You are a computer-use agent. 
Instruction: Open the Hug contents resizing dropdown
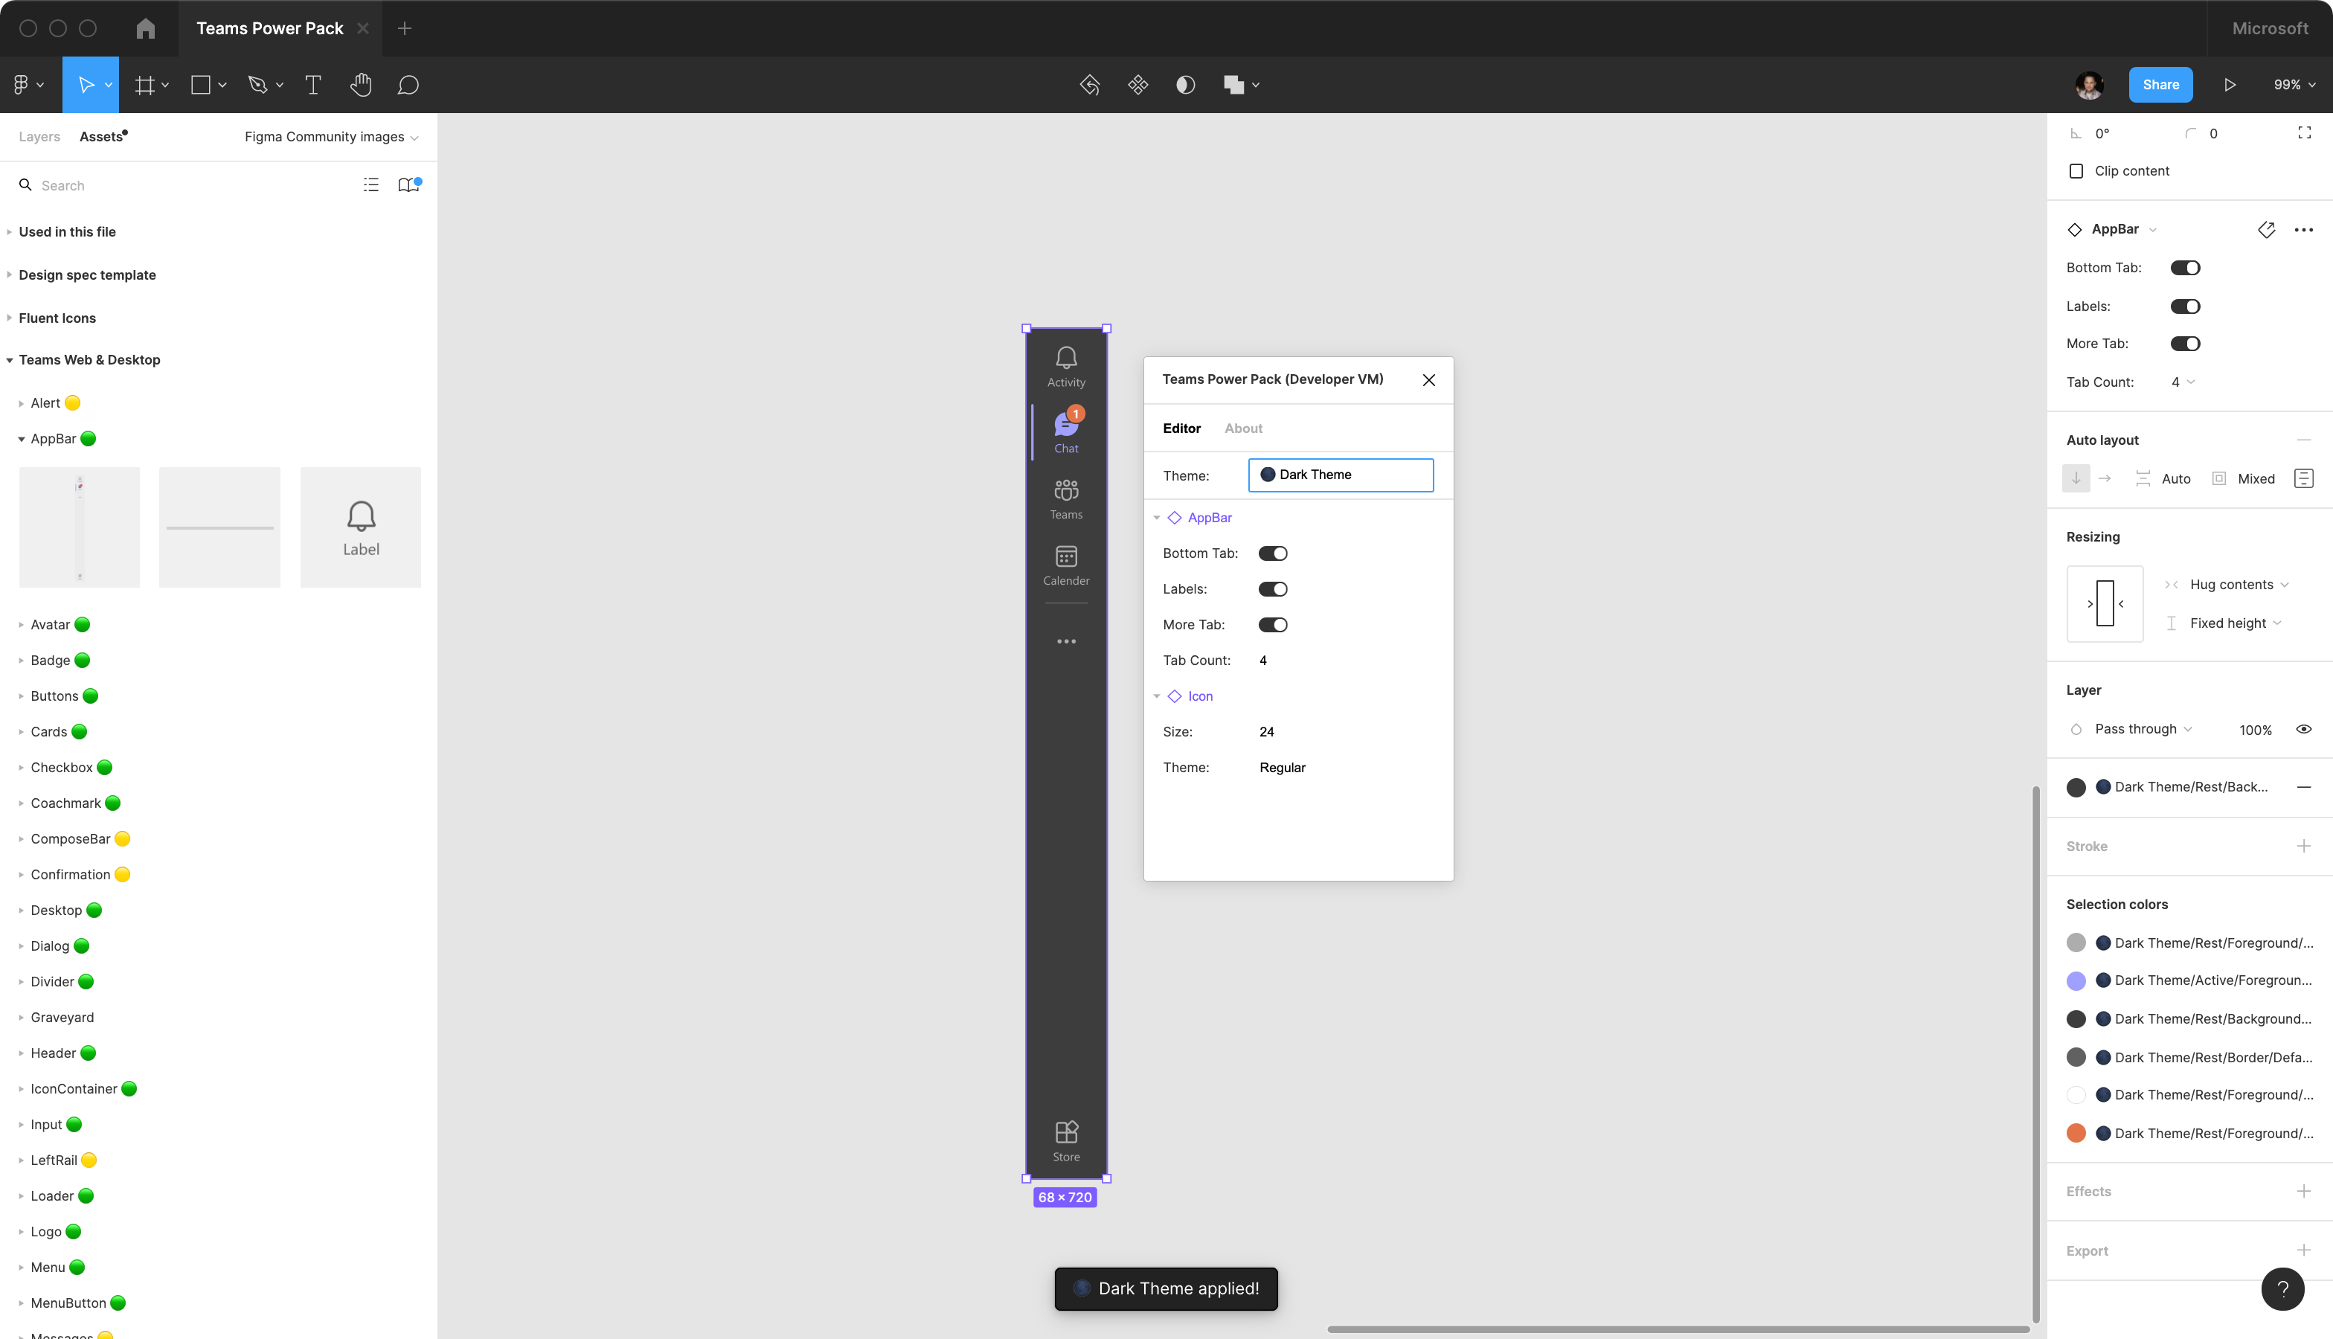(x=2239, y=585)
